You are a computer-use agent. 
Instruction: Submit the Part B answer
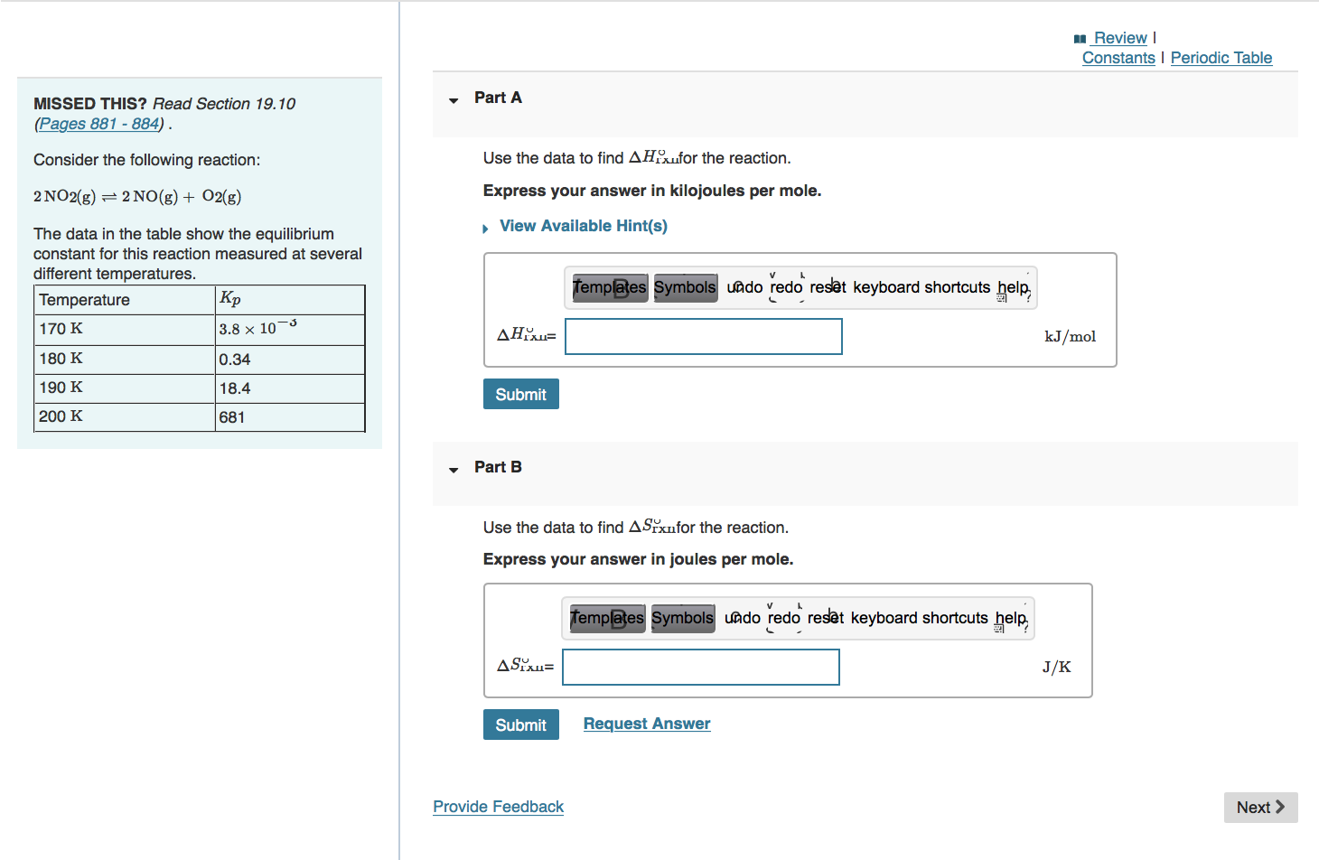click(521, 724)
